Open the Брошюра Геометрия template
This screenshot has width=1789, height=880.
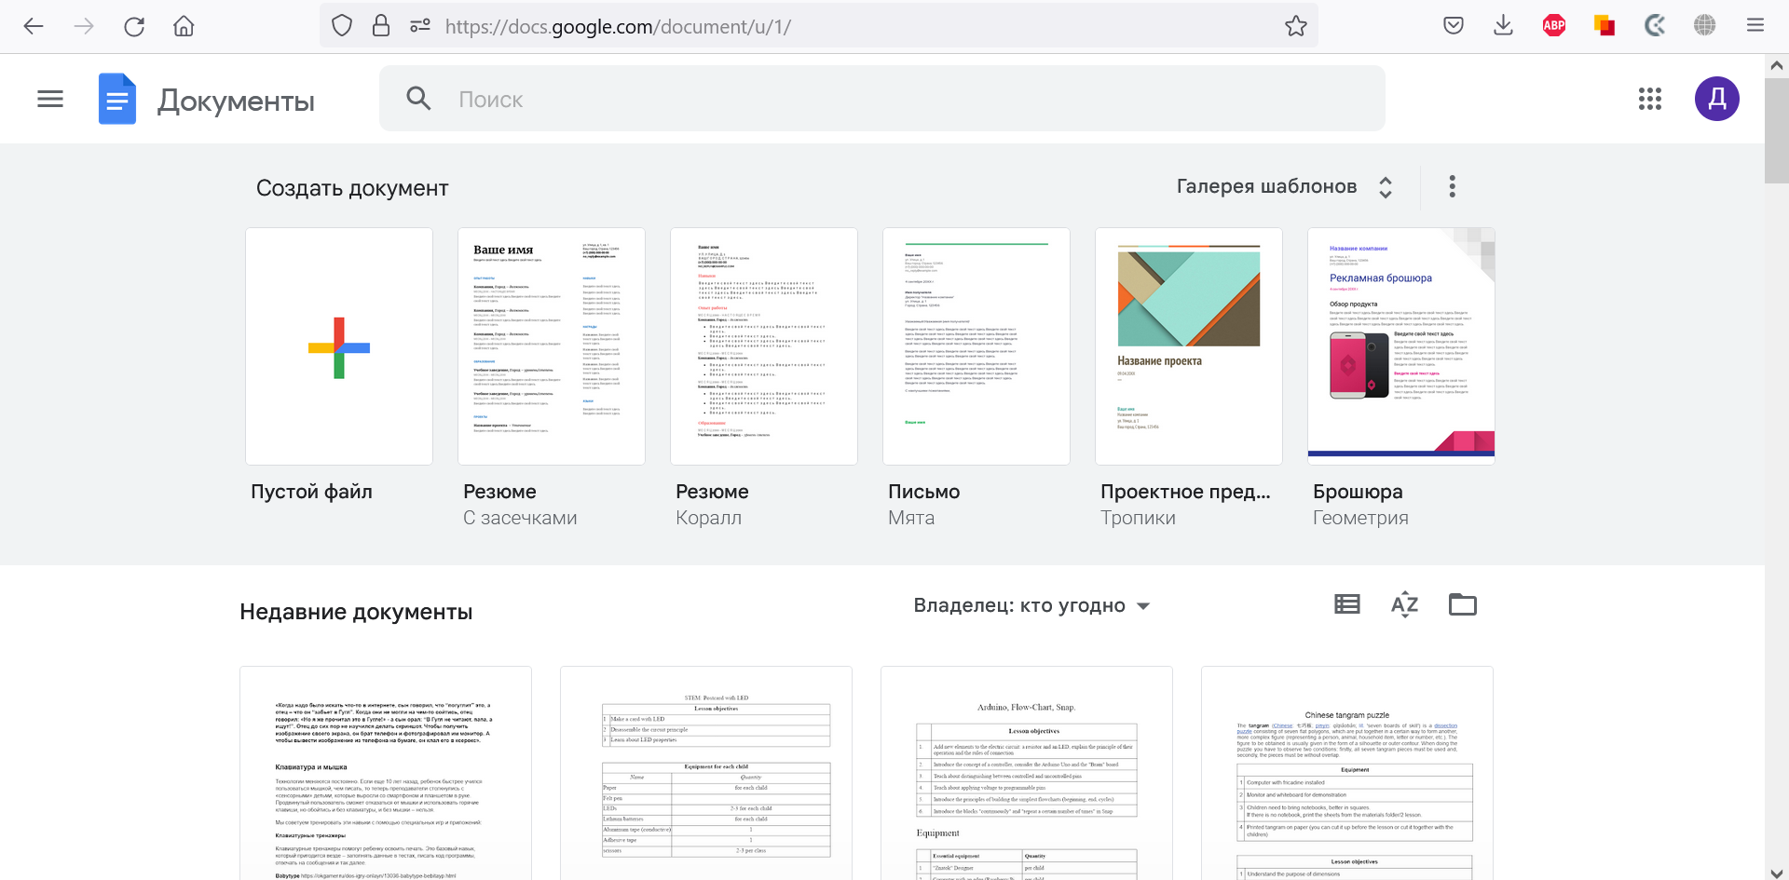1401,346
